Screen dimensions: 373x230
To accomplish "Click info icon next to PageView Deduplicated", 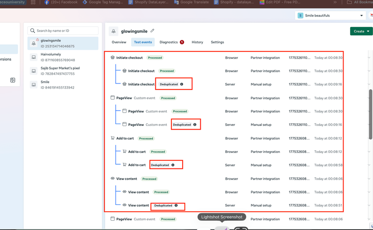I will tap(195, 125).
